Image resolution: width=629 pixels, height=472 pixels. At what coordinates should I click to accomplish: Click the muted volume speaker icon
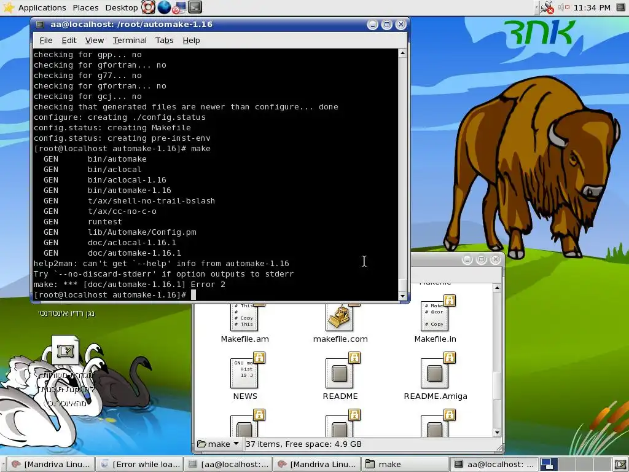[564, 7]
